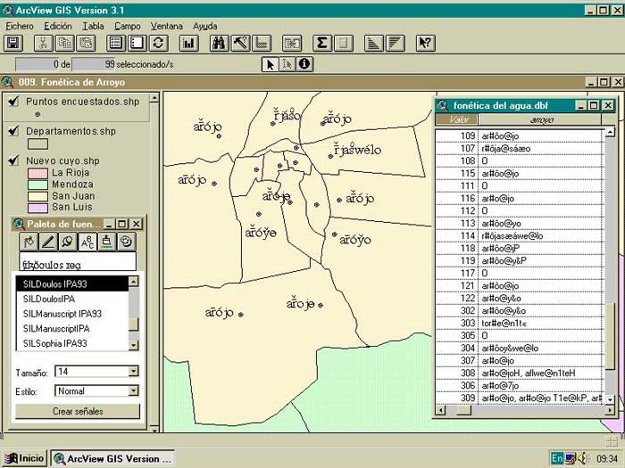Select the Identify info tool

(x=304, y=64)
